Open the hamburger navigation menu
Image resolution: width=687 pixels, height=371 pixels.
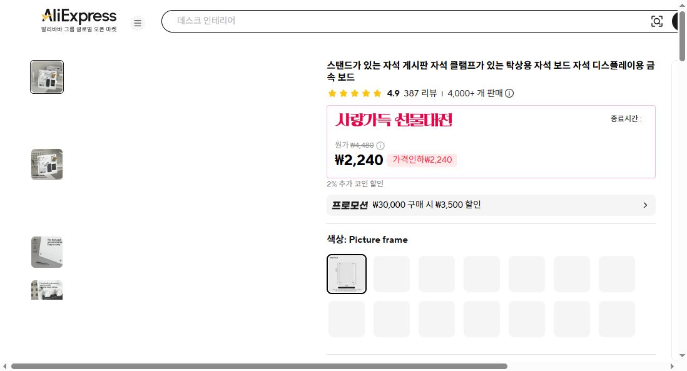(x=138, y=23)
